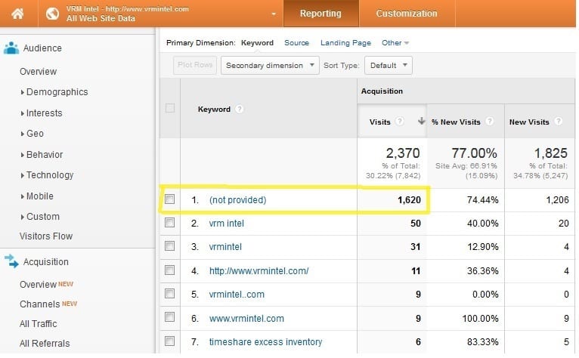Open Visitors Flow in the sidebar
This screenshot has height=358, width=579.
pyautogui.click(x=46, y=236)
